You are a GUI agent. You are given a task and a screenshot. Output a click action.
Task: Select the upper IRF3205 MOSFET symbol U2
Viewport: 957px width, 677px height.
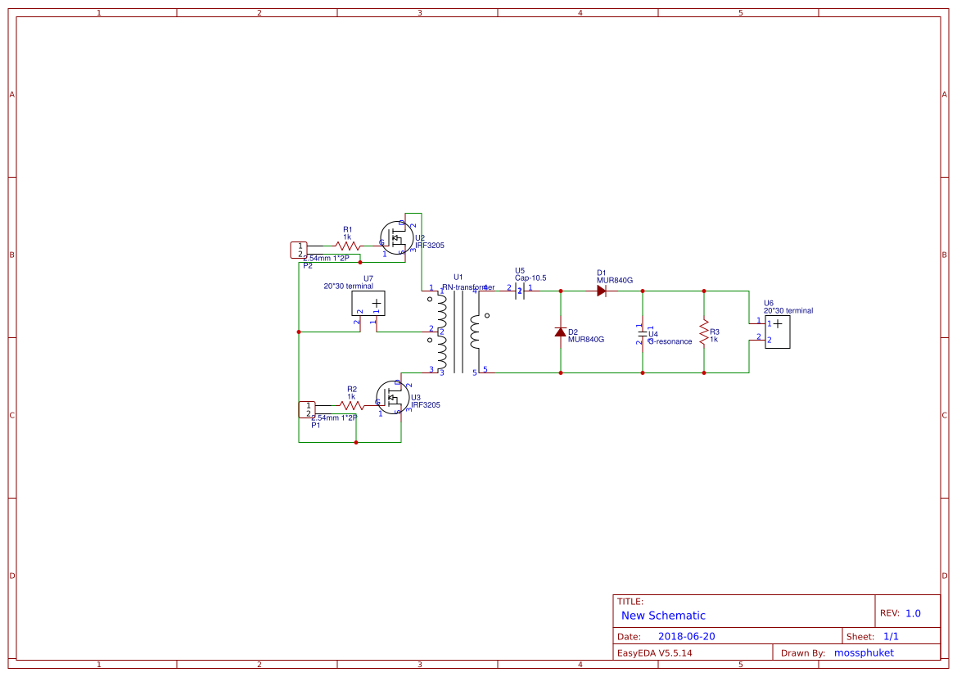click(x=396, y=238)
